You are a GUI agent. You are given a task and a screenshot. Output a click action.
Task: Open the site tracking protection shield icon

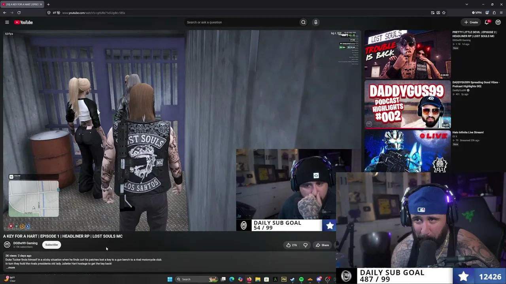(x=49, y=13)
